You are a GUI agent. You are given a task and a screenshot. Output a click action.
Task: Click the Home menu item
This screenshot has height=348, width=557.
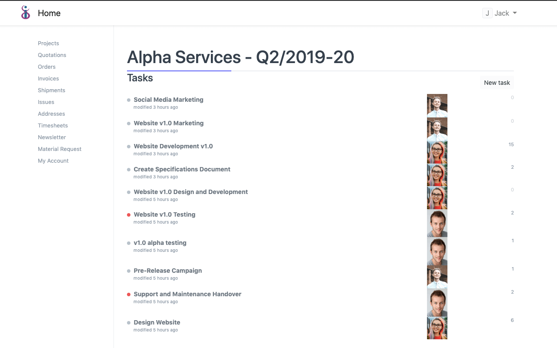point(49,13)
